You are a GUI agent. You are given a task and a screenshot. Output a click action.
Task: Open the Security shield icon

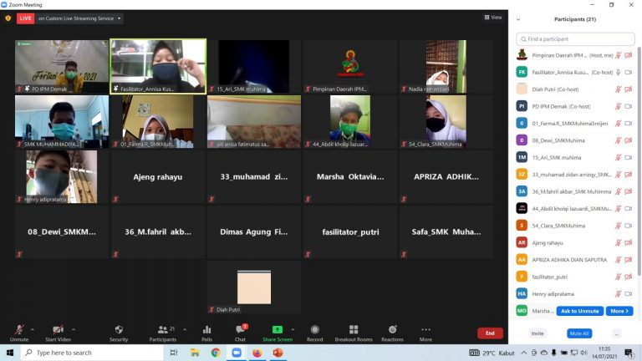coord(119,329)
